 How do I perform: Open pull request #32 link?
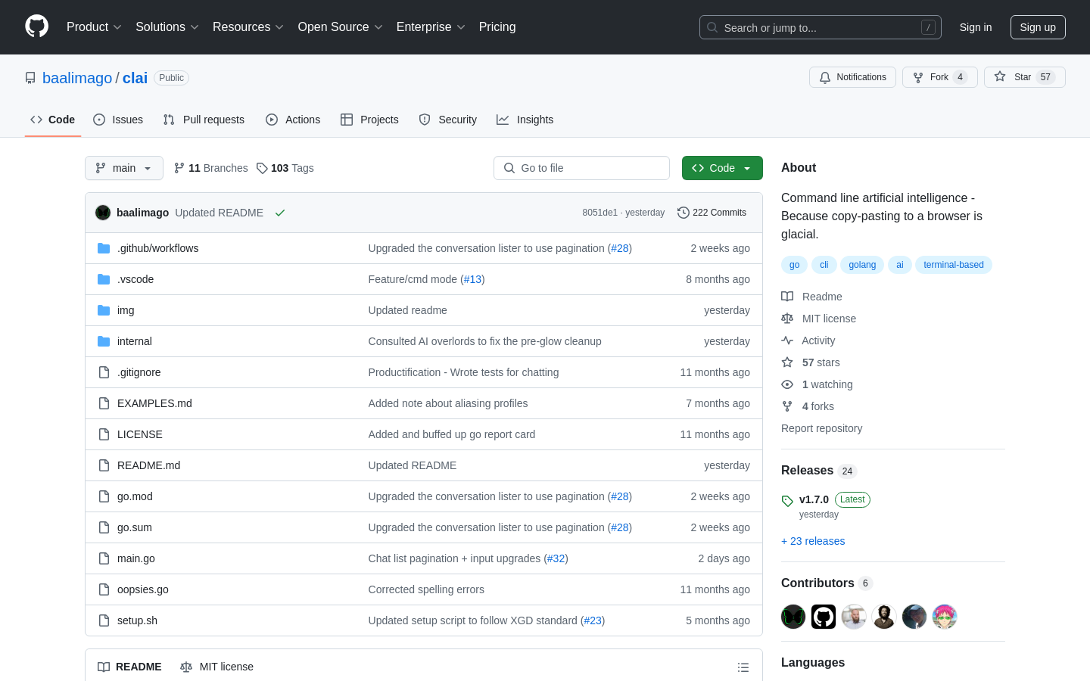point(556,558)
